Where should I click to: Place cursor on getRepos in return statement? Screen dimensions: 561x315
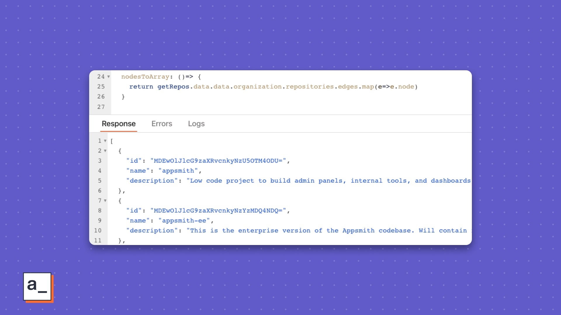pos(173,87)
